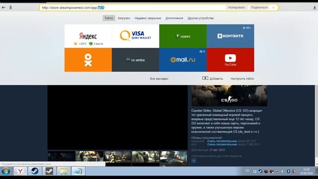This screenshot has width=318, height=179.
Task: Open the Yandex "Я" home button
Action: [10, 7]
